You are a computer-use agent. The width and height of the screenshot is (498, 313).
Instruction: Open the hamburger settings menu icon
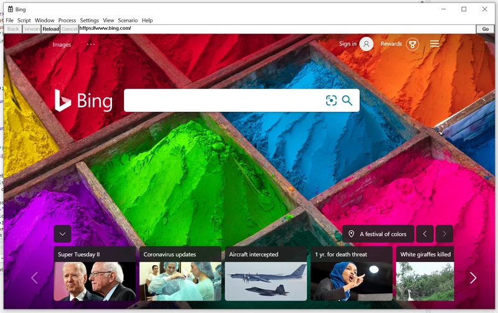point(435,44)
